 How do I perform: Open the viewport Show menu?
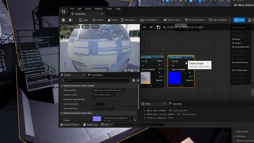95,27
